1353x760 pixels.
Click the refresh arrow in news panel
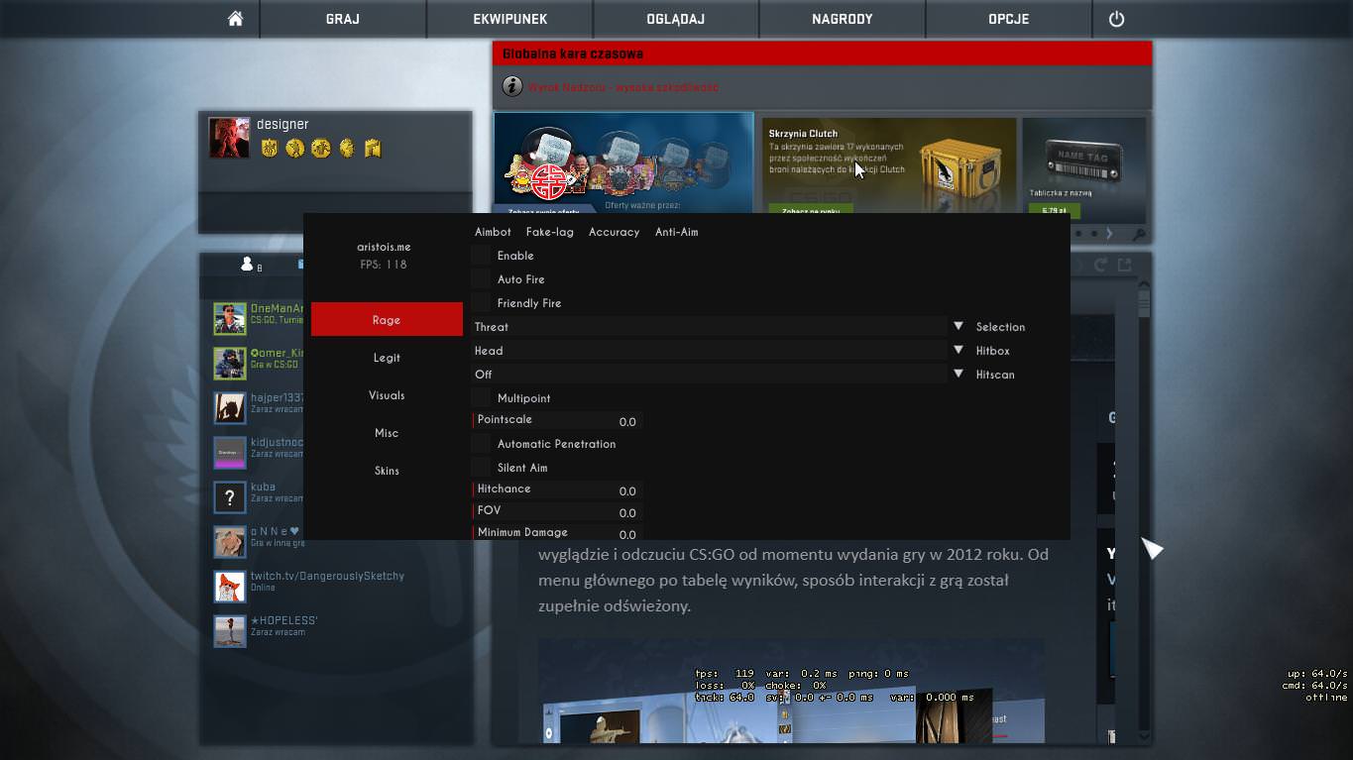pos(1100,265)
